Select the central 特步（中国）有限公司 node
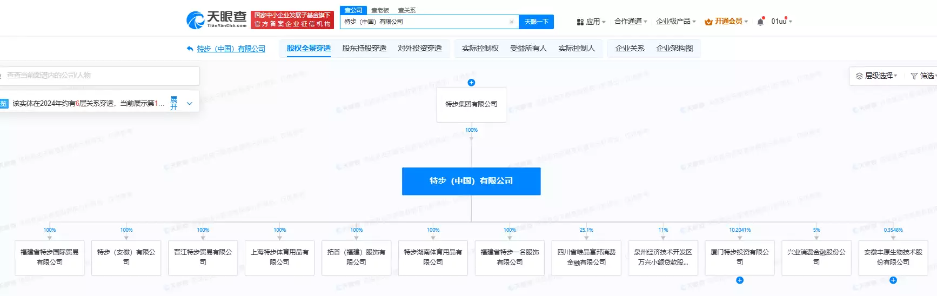Image resolution: width=937 pixels, height=296 pixels. [471, 181]
